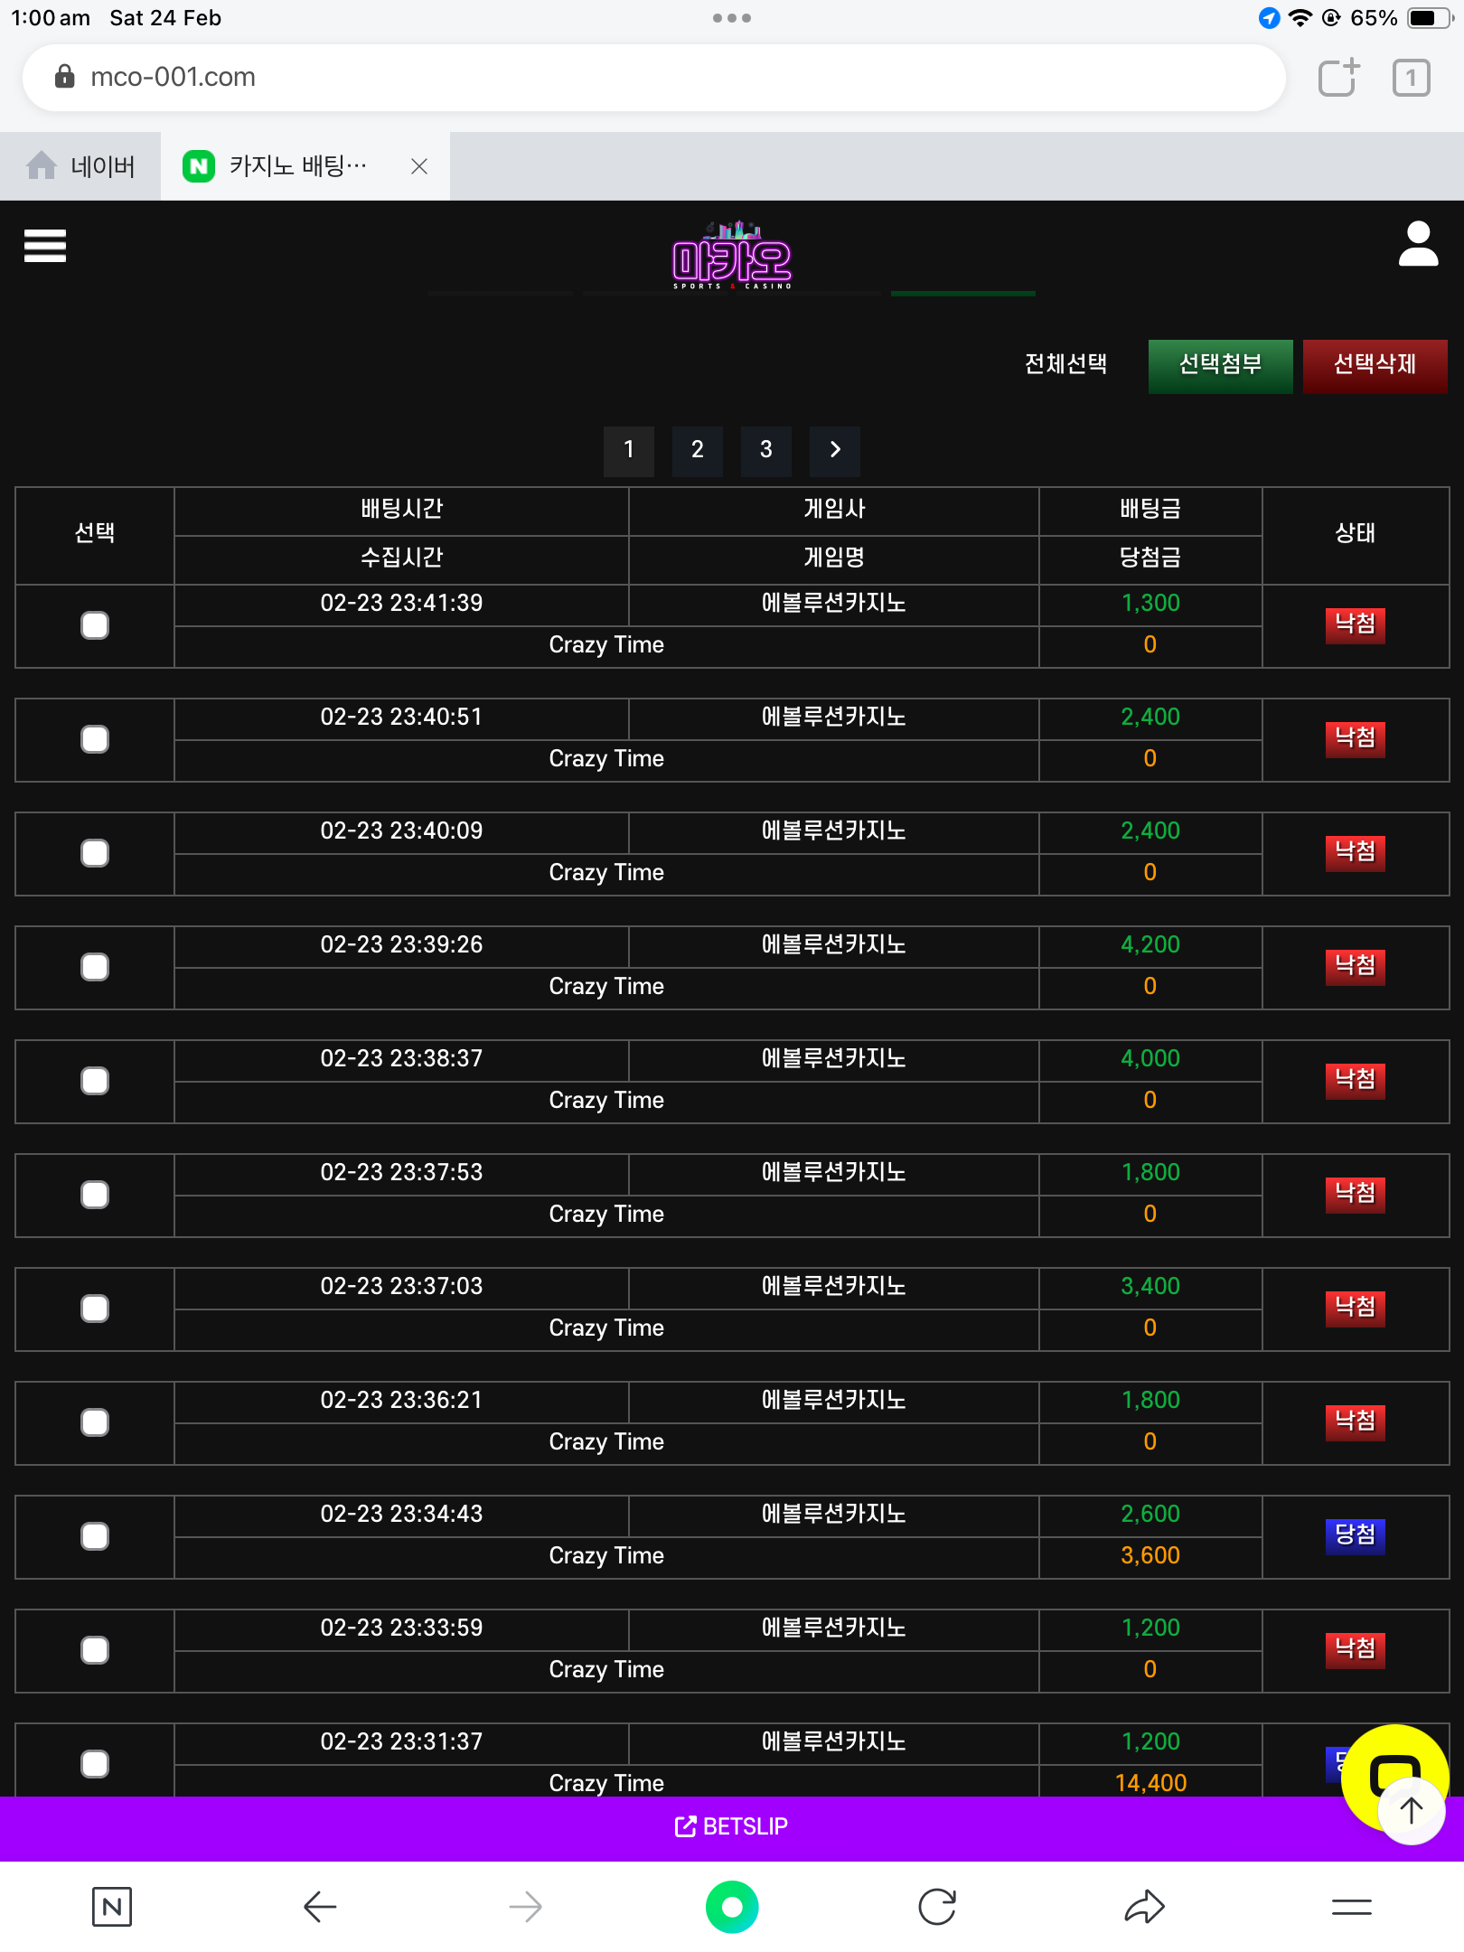The image size is (1464, 1952).
Task: Tap the browser back arrow
Action: point(320,1907)
